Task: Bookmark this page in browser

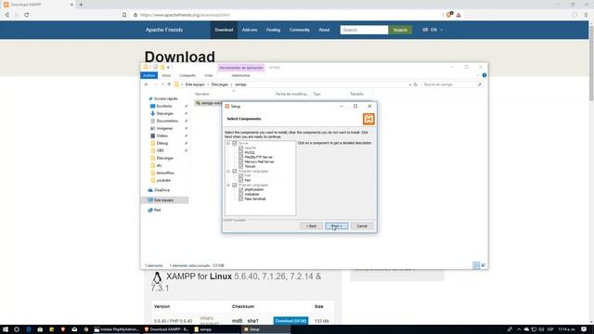Action: tap(124, 15)
